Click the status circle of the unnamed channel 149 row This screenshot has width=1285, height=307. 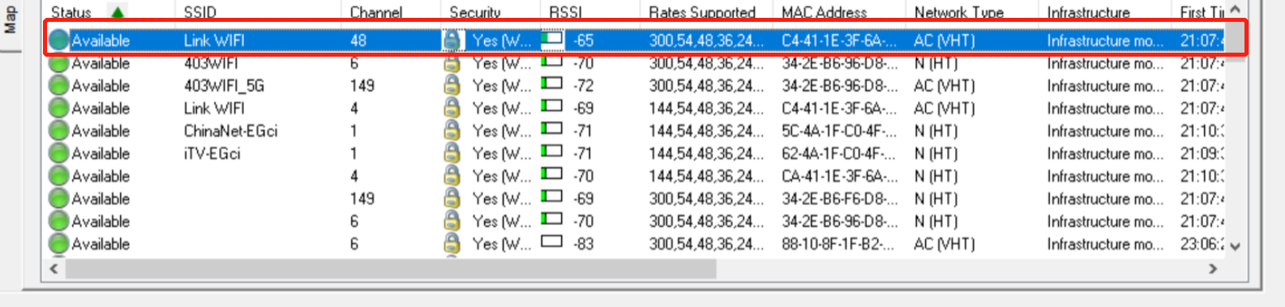coord(58,198)
